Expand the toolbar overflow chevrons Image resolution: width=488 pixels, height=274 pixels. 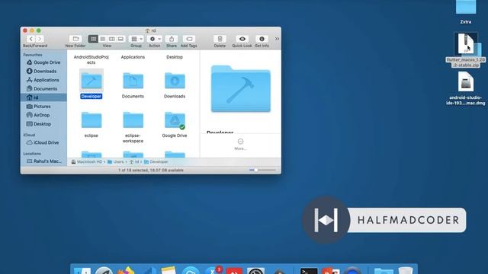pyautogui.click(x=277, y=39)
